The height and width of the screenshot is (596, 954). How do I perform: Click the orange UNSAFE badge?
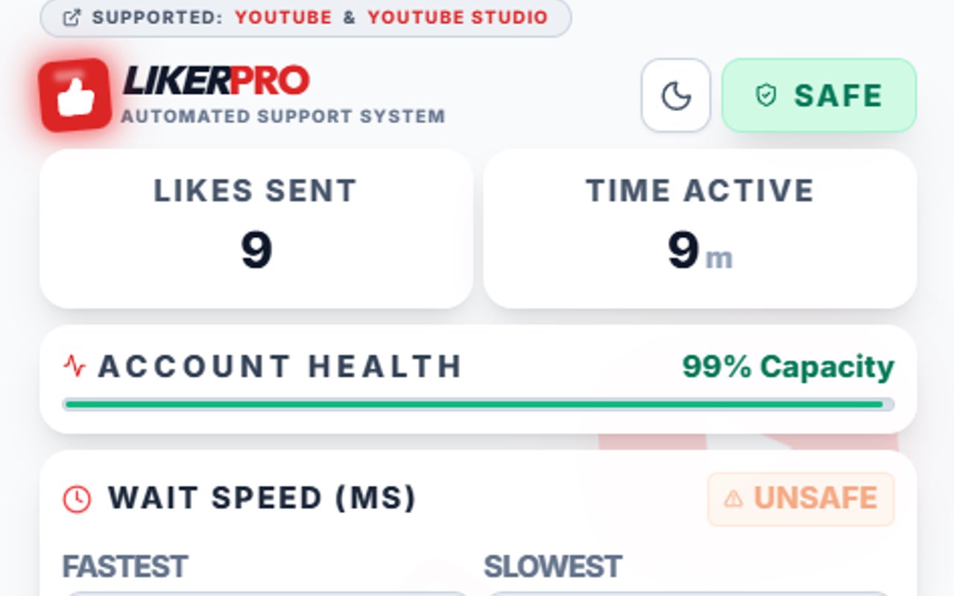(x=801, y=498)
